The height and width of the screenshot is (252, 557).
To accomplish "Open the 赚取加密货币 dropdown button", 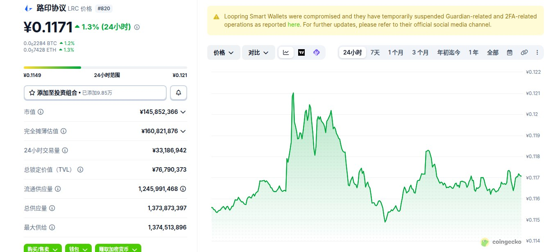I will tap(118, 248).
